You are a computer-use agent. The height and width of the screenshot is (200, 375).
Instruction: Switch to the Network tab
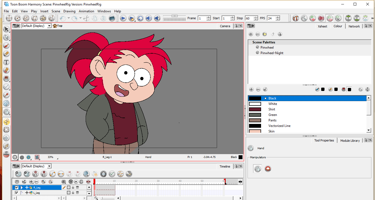click(354, 26)
